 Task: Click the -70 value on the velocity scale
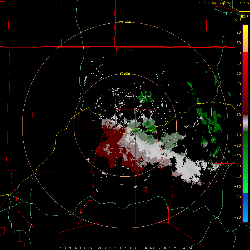pyautogui.click(x=237, y=197)
